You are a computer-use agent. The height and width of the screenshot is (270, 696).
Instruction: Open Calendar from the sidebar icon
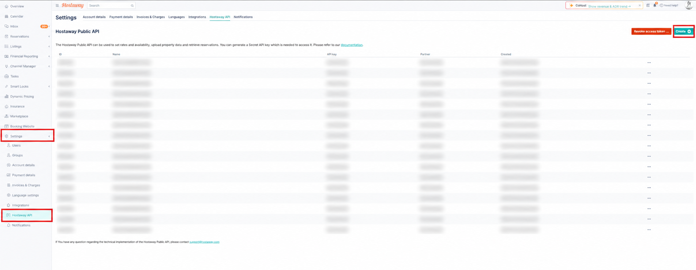(7, 16)
